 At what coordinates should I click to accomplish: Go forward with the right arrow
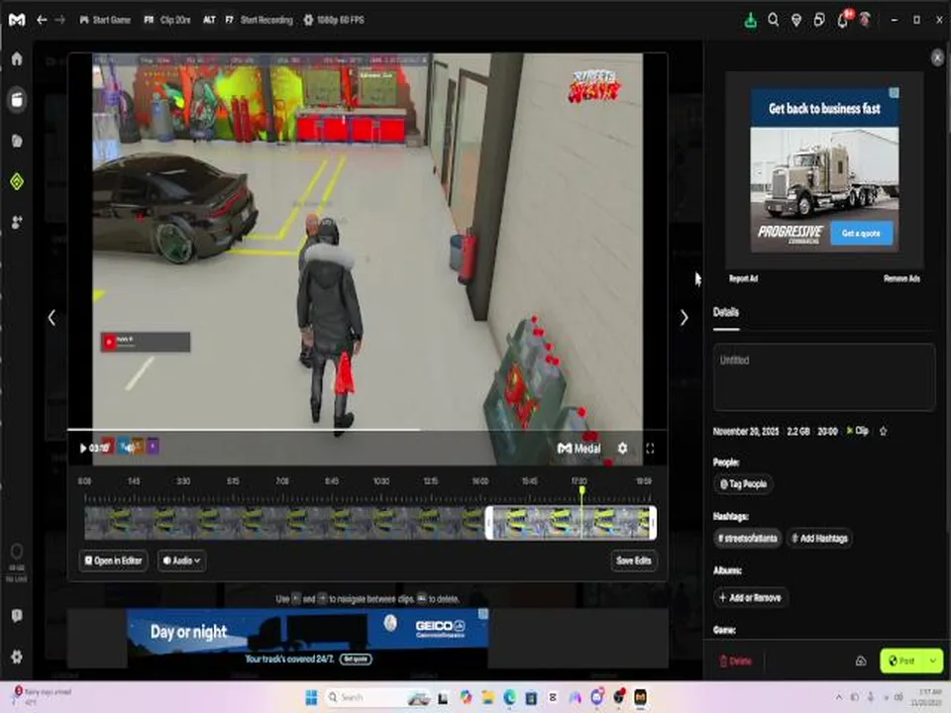pyautogui.click(x=59, y=20)
